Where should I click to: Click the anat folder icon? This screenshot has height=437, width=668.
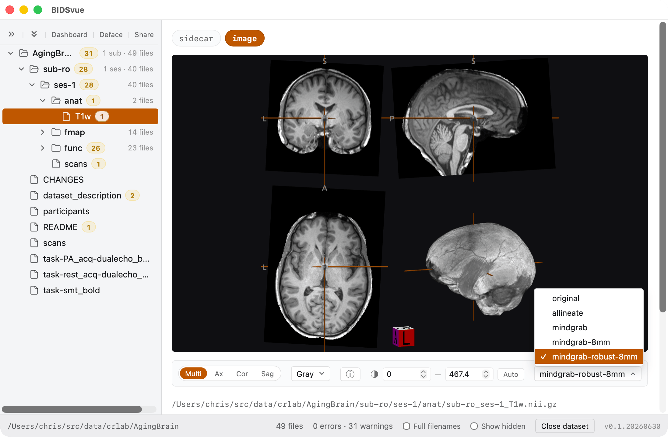tap(56, 101)
